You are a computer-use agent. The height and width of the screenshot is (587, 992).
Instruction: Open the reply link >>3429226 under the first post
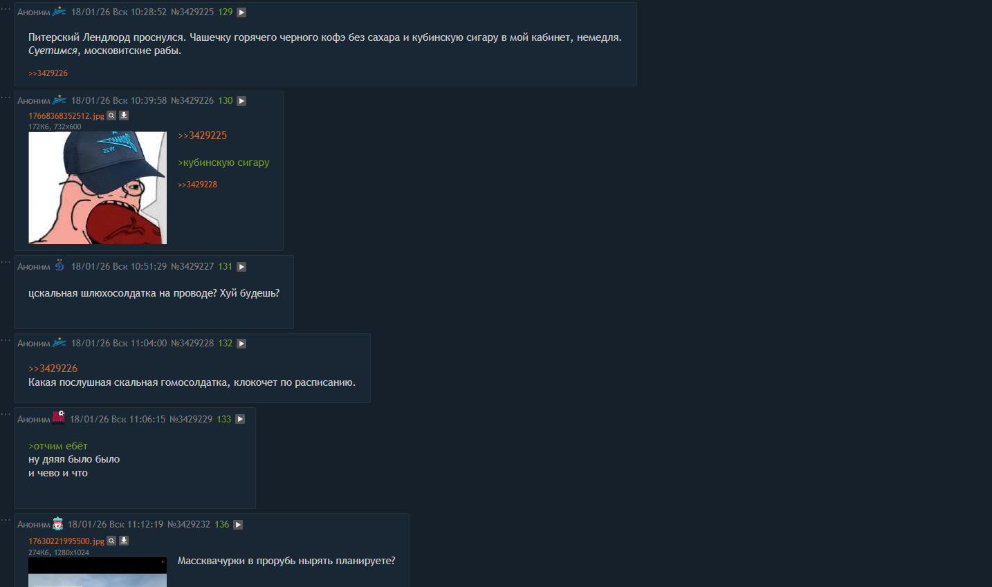tap(48, 73)
